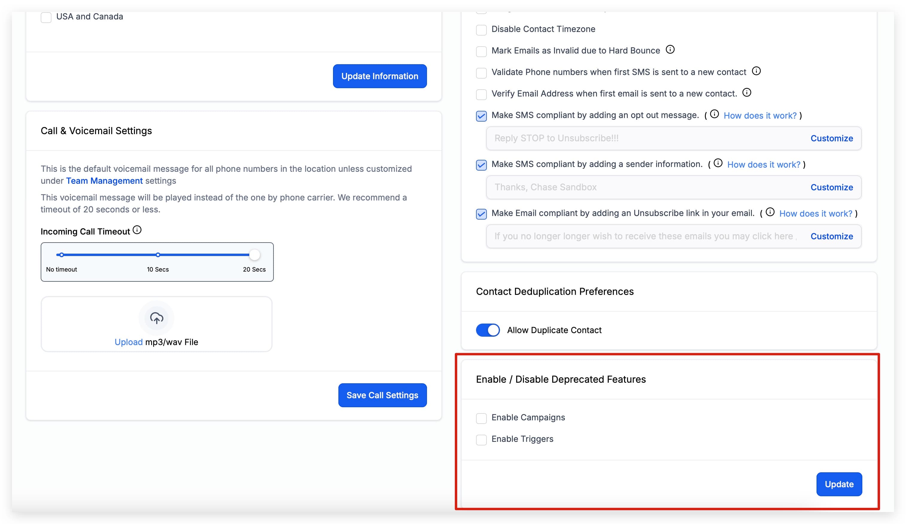Open info icon for Hard Bounce emails

670,50
